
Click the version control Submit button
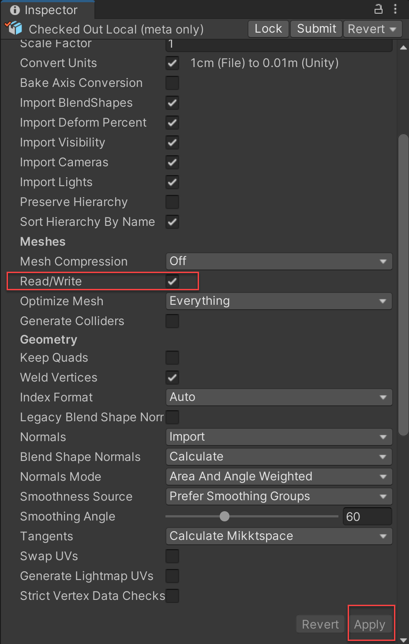click(x=316, y=29)
